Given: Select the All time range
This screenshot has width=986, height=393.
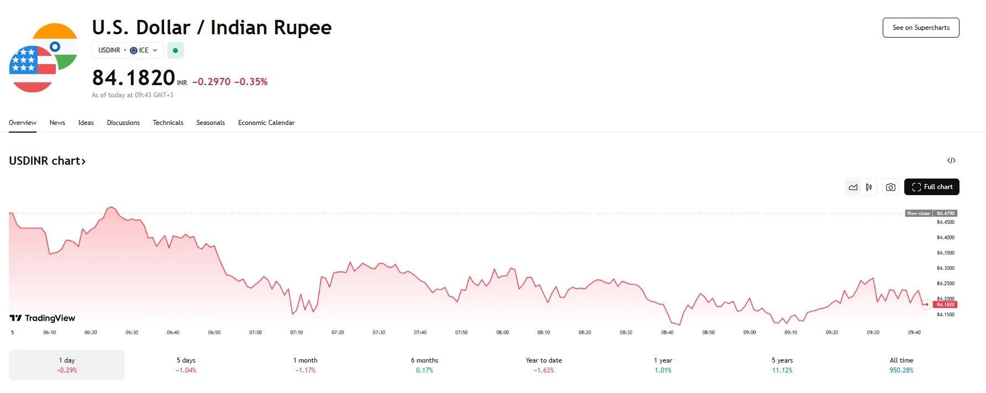Looking at the screenshot, I should pos(901,365).
